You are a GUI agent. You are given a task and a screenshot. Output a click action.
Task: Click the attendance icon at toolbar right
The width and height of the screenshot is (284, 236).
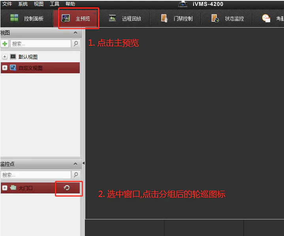[267, 19]
